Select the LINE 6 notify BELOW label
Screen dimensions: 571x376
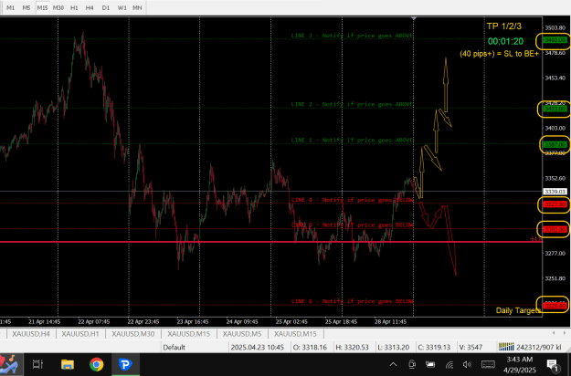pos(353,301)
